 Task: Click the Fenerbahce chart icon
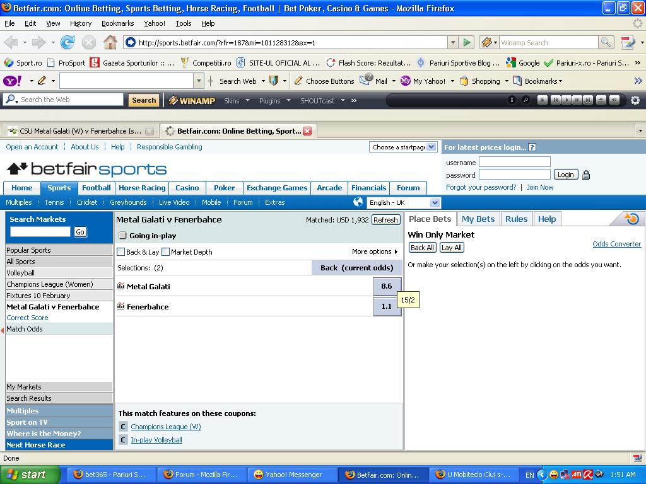[120, 306]
